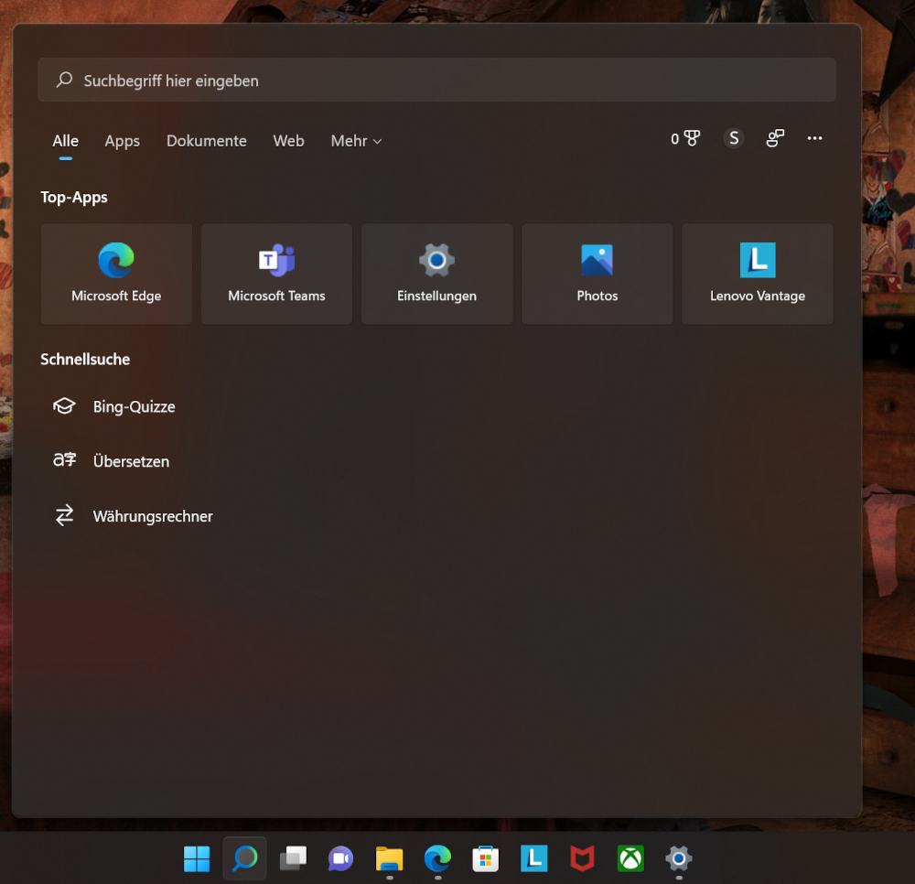Click the Währungsrechner exchange arrows icon
This screenshot has width=915, height=884.
[64, 515]
